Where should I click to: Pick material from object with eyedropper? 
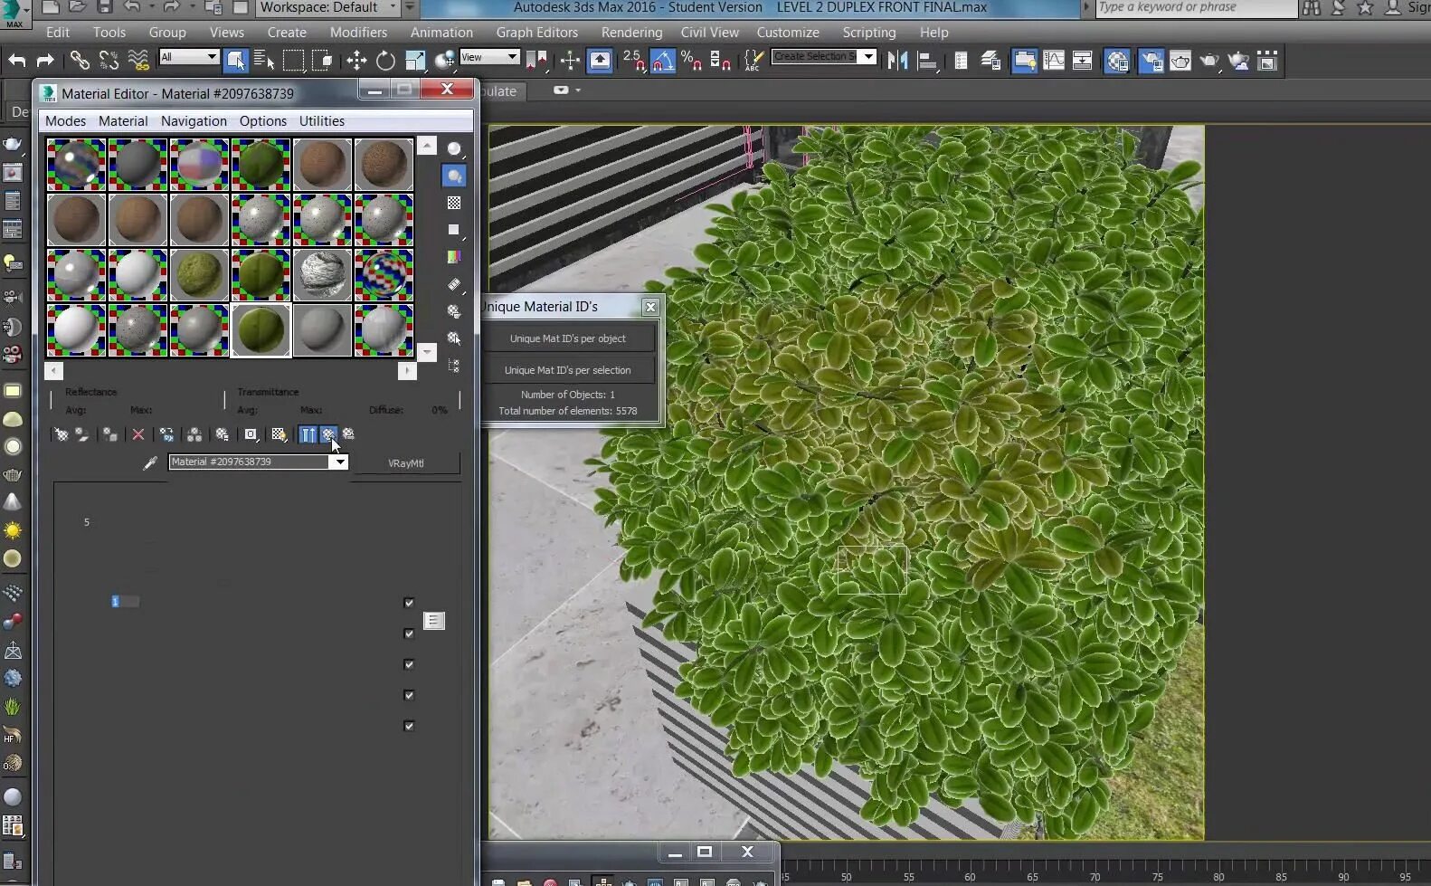(150, 462)
